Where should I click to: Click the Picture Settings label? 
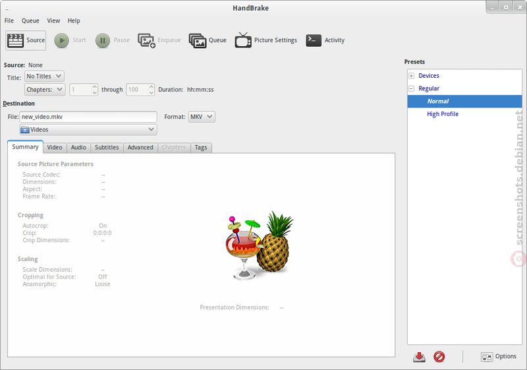click(x=275, y=40)
